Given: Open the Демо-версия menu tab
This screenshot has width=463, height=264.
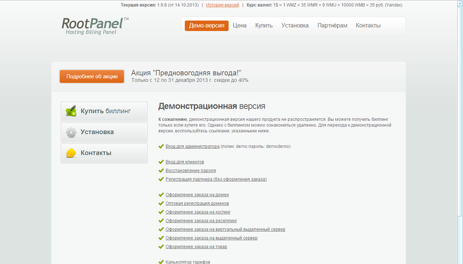Looking at the screenshot, I should (x=207, y=26).
